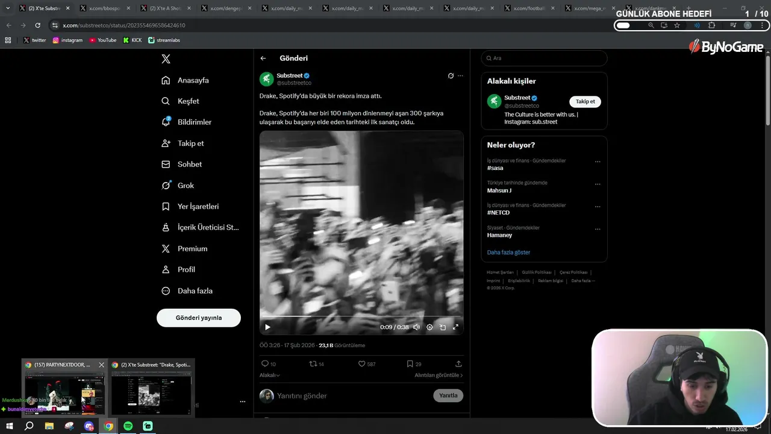Expand the Alakalı sort dropdown
Image resolution: width=771 pixels, height=434 pixels.
pyautogui.click(x=270, y=375)
